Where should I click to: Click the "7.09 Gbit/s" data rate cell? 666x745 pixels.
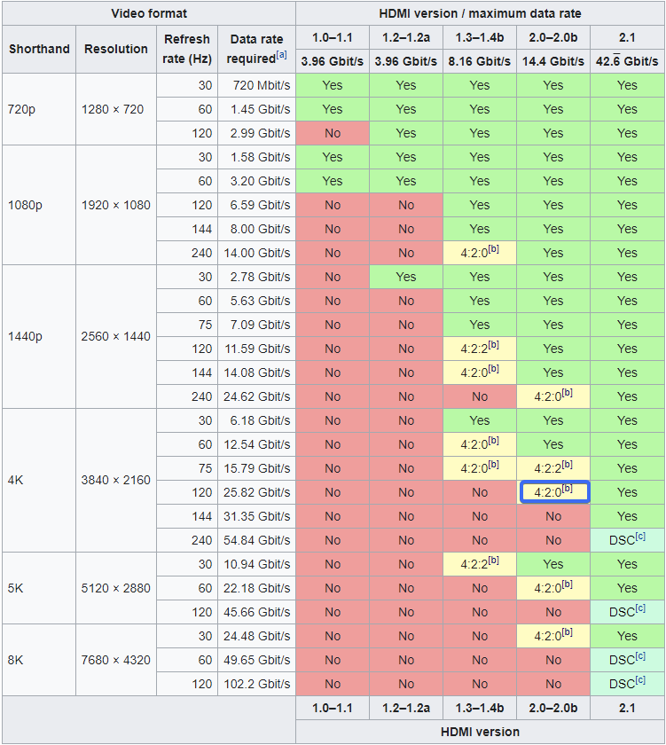point(256,325)
